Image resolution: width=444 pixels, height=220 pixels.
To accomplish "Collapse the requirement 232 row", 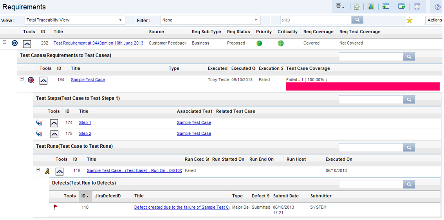I will pyautogui.click(x=5, y=42).
